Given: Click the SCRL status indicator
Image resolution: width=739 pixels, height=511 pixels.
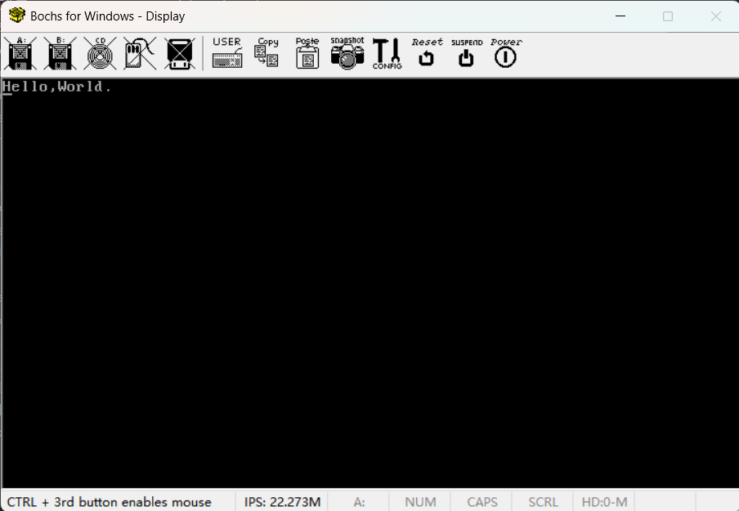Looking at the screenshot, I should [x=543, y=502].
